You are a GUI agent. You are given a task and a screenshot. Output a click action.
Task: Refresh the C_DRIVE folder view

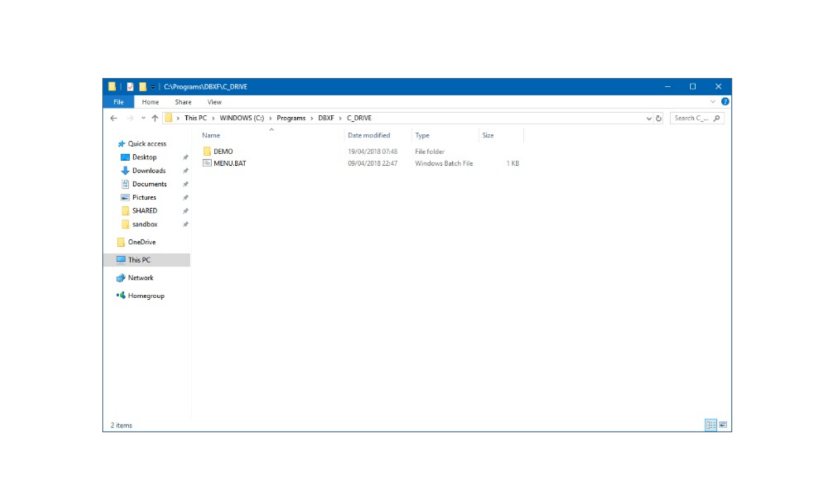coord(659,118)
